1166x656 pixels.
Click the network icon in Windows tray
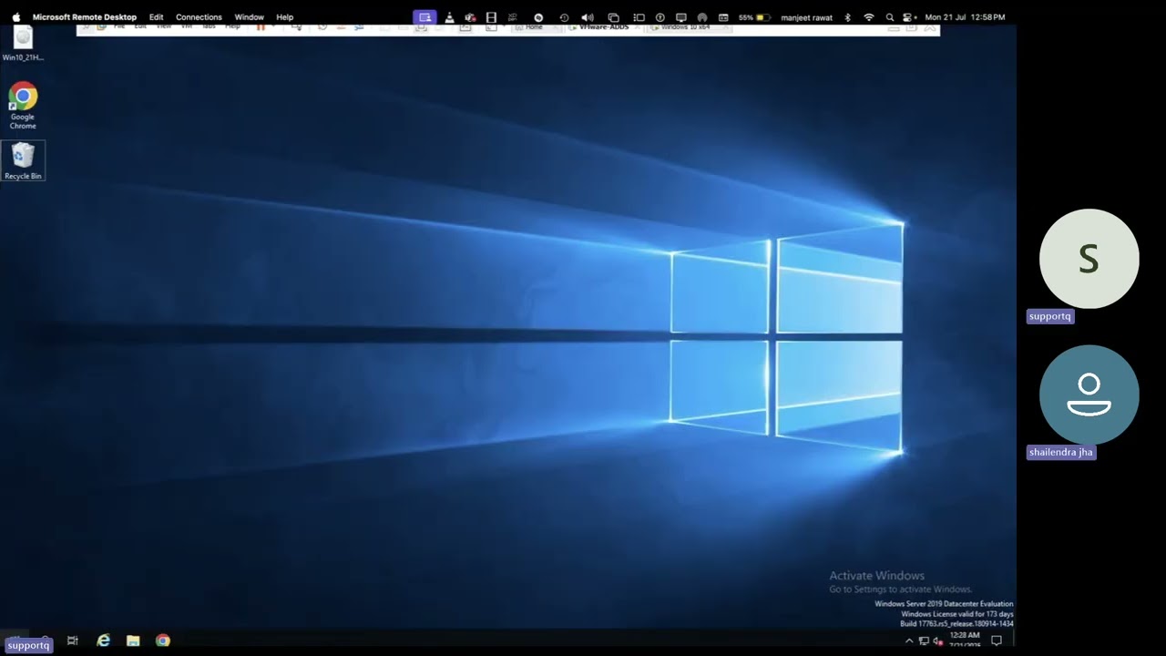tap(924, 641)
